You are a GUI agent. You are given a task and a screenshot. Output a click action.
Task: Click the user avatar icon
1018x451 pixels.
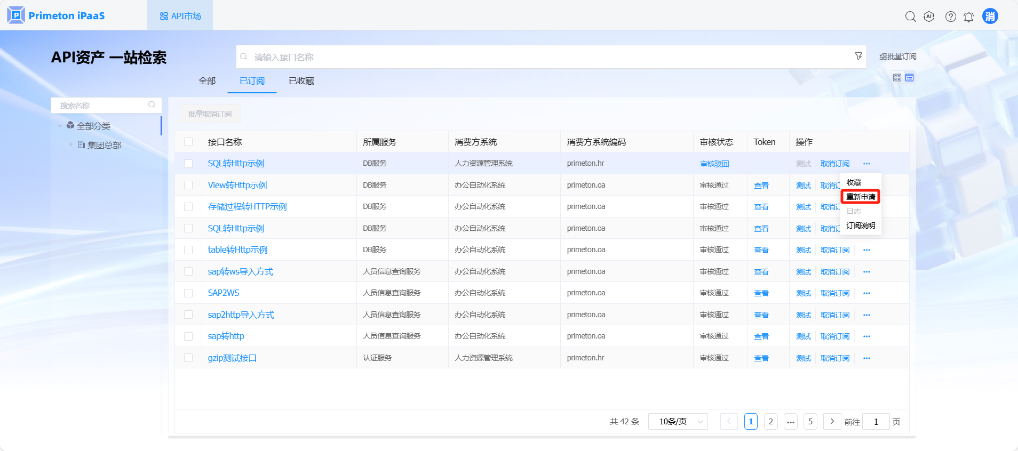(990, 17)
